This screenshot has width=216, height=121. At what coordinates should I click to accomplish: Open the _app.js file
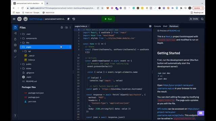coord(31,55)
